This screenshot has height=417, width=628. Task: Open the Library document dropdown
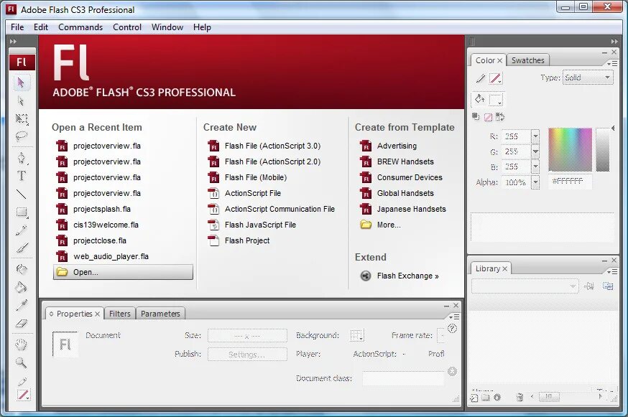[525, 286]
